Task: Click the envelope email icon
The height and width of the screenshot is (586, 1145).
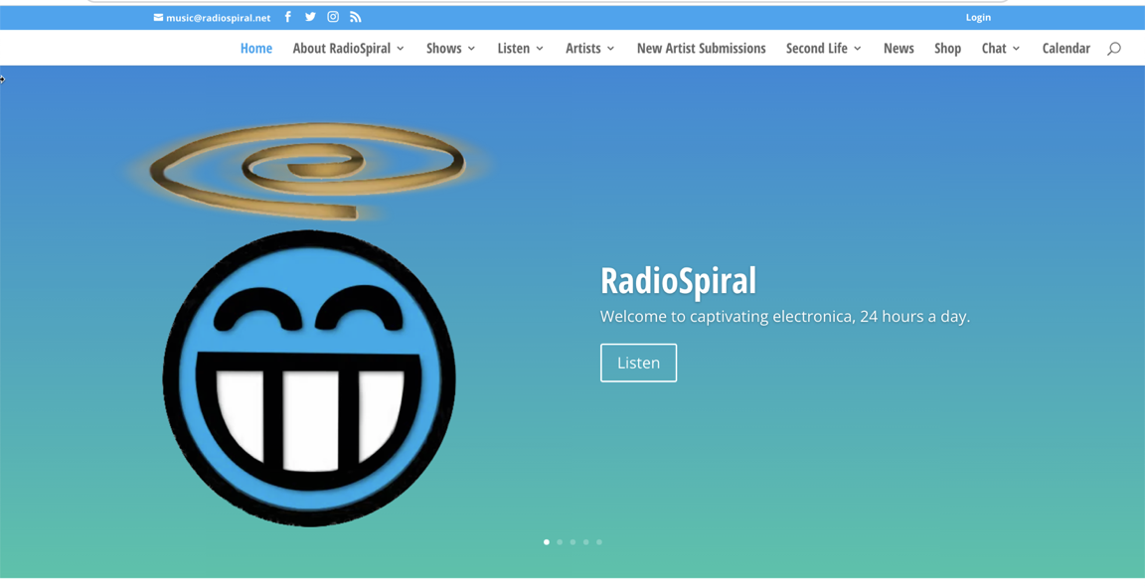Action: [x=158, y=18]
